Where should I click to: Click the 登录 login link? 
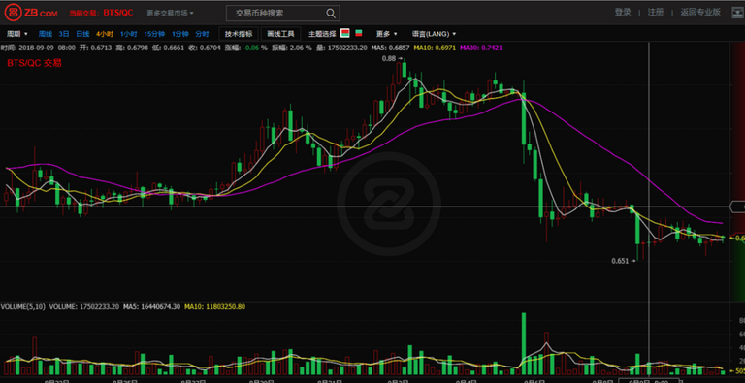(x=623, y=13)
